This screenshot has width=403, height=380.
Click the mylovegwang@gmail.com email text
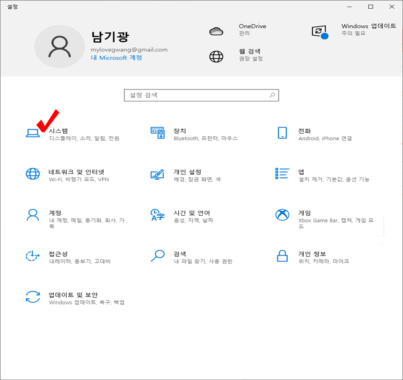(129, 50)
